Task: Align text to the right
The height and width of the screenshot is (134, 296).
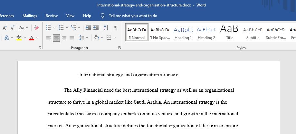Action: 64,38
